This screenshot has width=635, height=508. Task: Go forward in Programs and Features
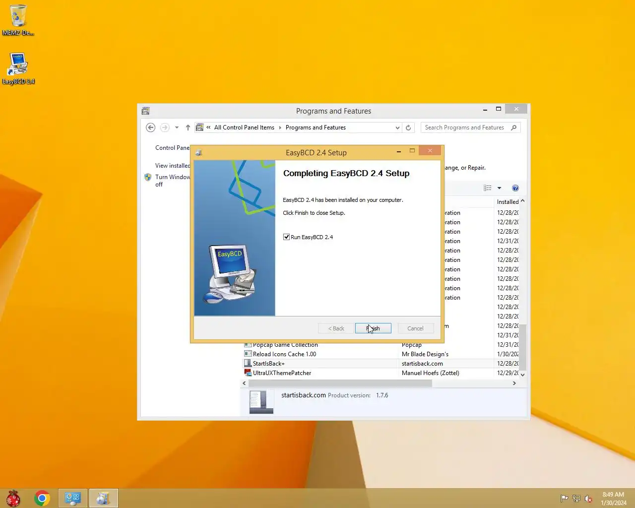click(x=165, y=127)
